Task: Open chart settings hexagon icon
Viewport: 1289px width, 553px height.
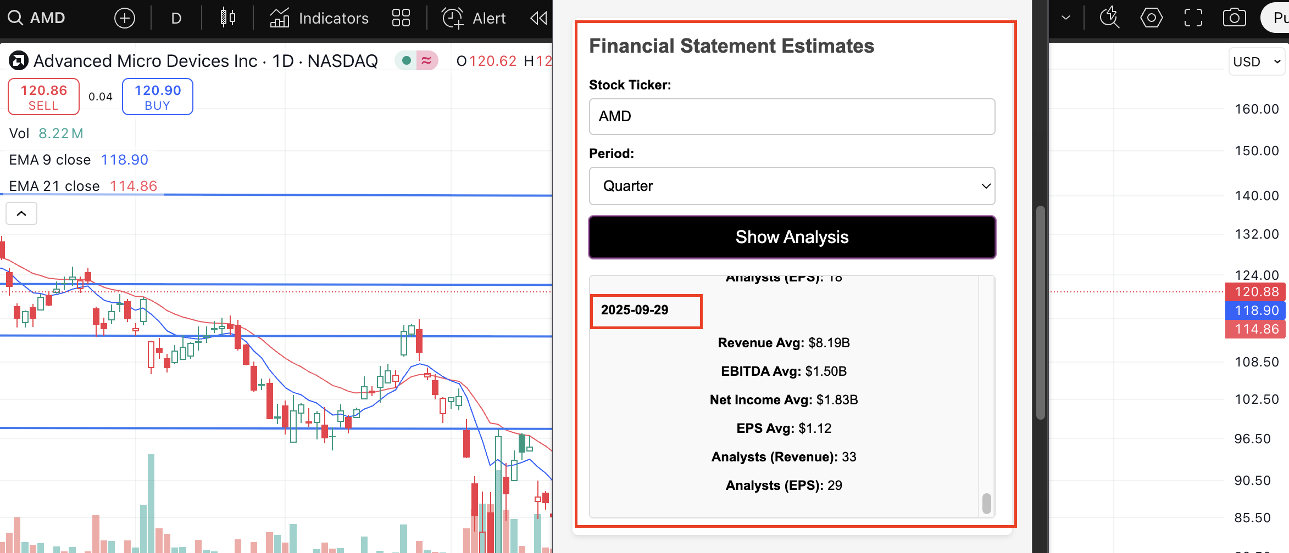Action: [1151, 18]
